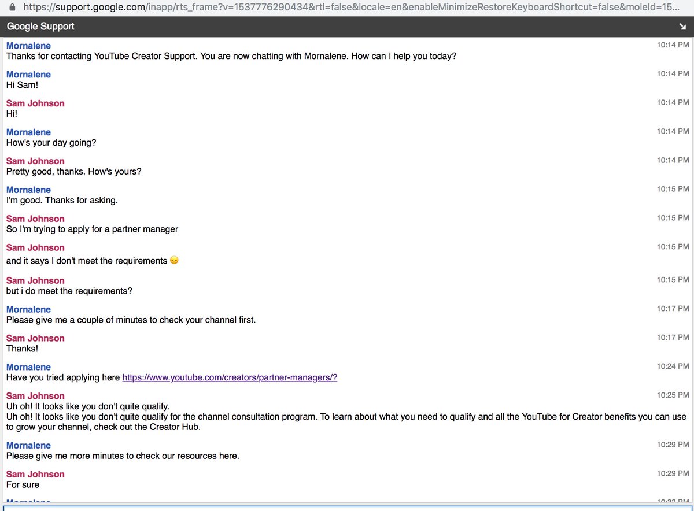
Task: Select text 'and it says I don't meet the requirements'
Action: [x=87, y=261]
